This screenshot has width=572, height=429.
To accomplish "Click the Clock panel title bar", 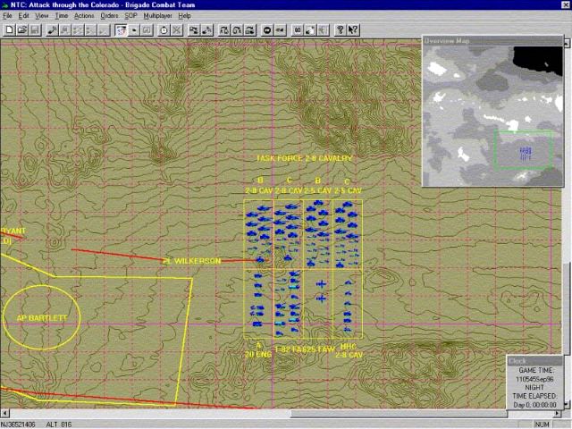I will coord(536,361).
